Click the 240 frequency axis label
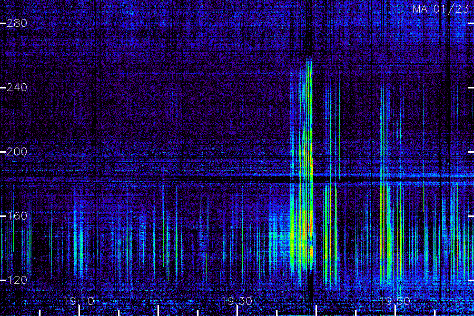Screen dimensions: 474x316 pyautogui.click(x=17, y=87)
